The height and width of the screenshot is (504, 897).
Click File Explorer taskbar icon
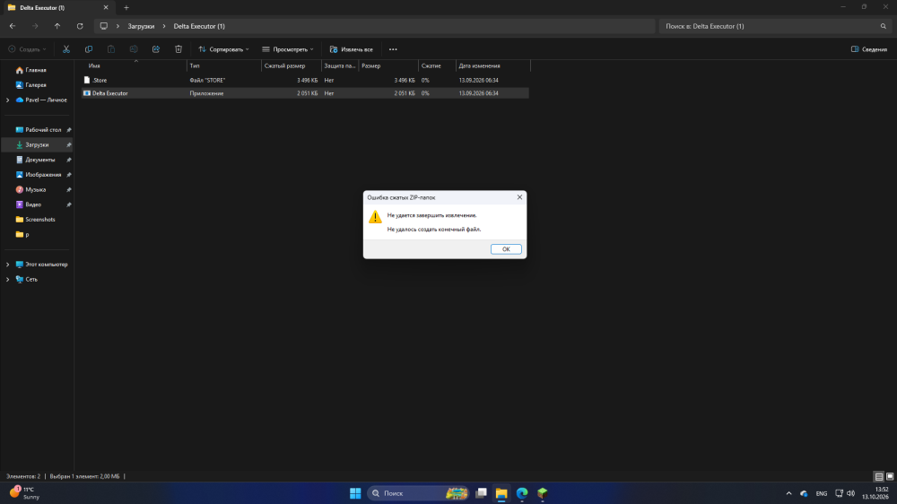pyautogui.click(x=501, y=493)
